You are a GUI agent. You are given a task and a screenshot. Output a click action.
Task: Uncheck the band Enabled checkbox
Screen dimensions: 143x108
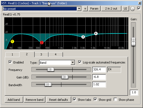point(10,62)
